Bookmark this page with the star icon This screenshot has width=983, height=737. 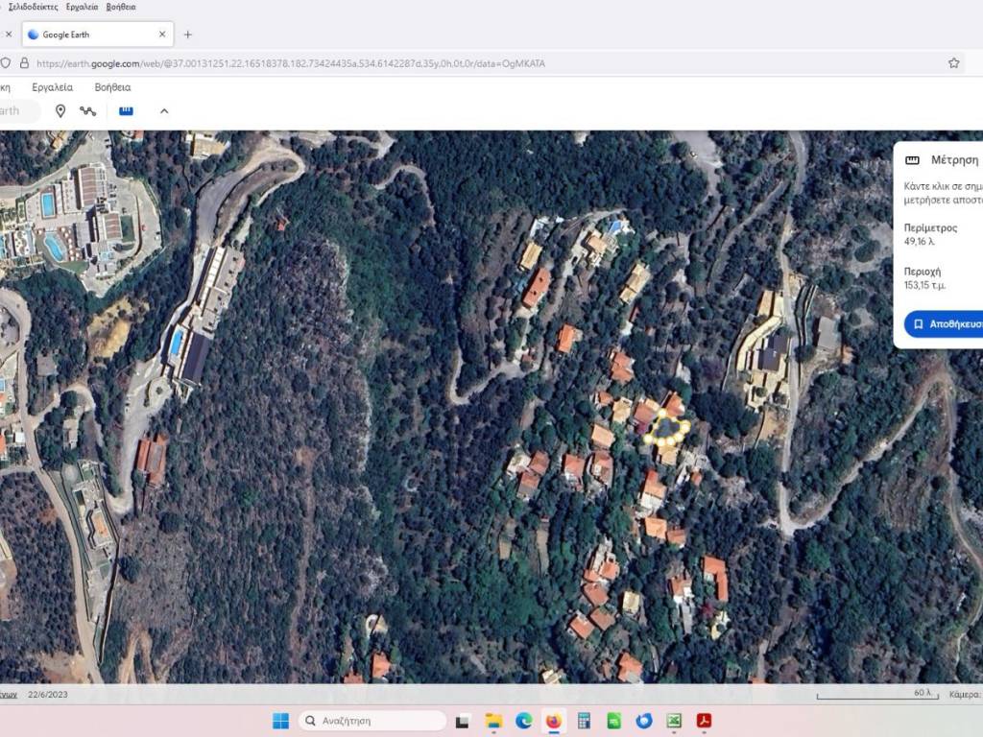953,63
